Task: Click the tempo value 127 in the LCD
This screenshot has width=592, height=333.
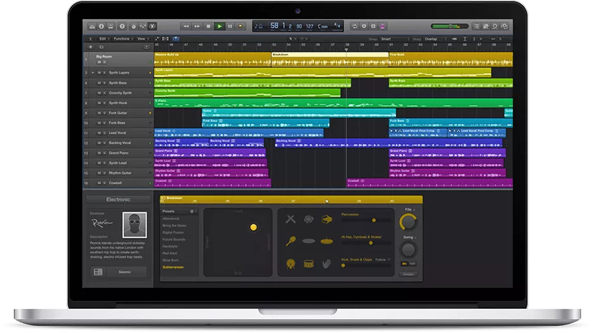Action: (x=310, y=26)
